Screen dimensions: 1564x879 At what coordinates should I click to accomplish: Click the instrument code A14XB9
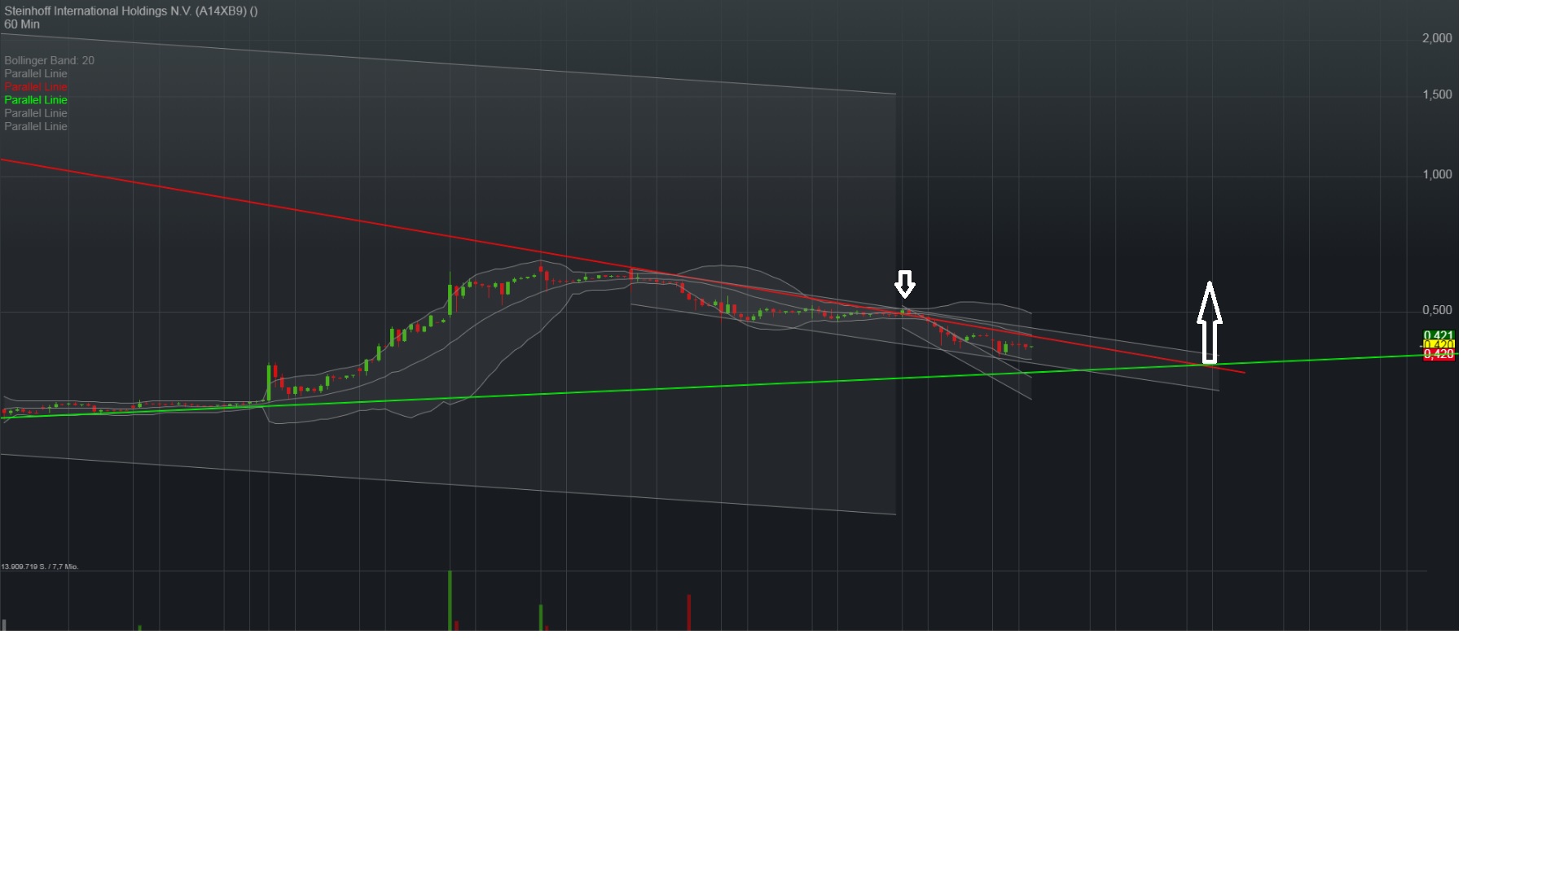tap(221, 11)
